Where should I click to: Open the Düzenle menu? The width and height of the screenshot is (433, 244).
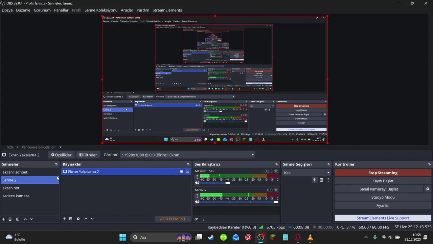coord(23,10)
